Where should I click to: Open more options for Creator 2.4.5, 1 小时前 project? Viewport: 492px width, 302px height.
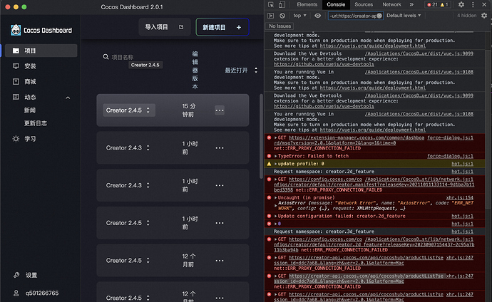pyautogui.click(x=220, y=223)
